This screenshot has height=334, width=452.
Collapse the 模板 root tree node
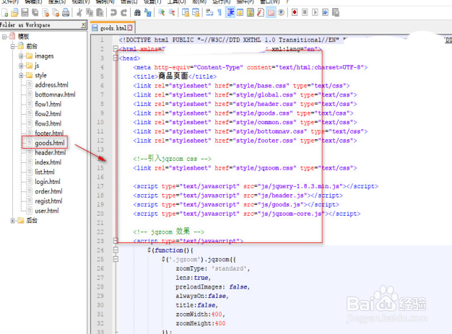pyautogui.click(x=4, y=37)
